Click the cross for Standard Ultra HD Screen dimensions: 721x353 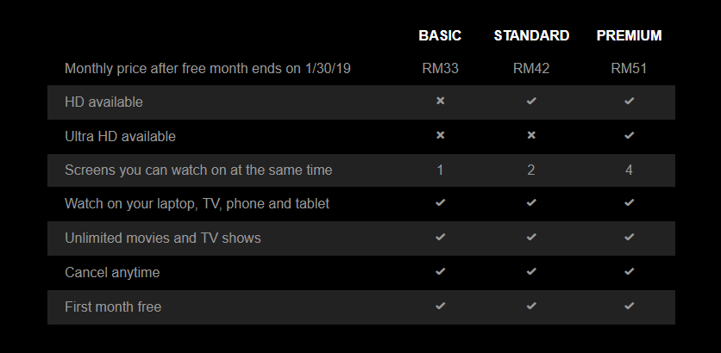coord(531,135)
